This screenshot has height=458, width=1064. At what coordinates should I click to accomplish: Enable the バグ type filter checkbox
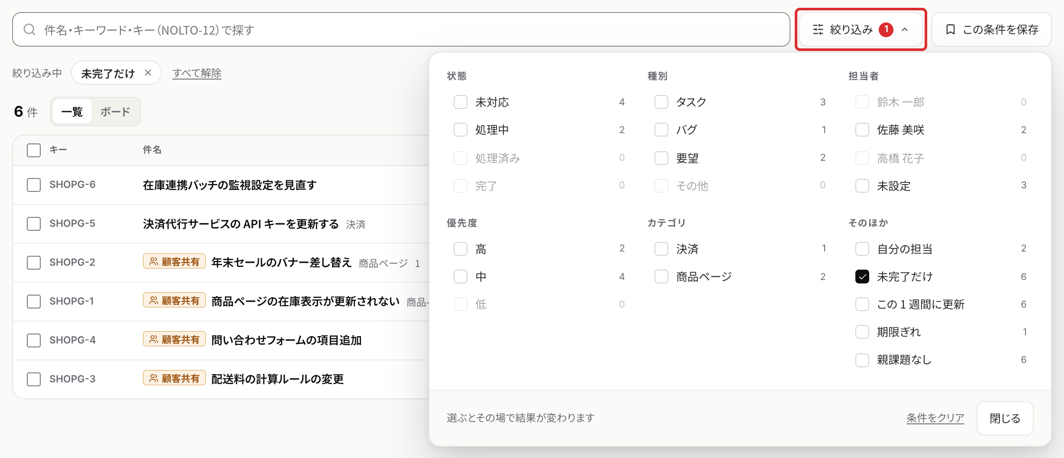[x=661, y=130]
